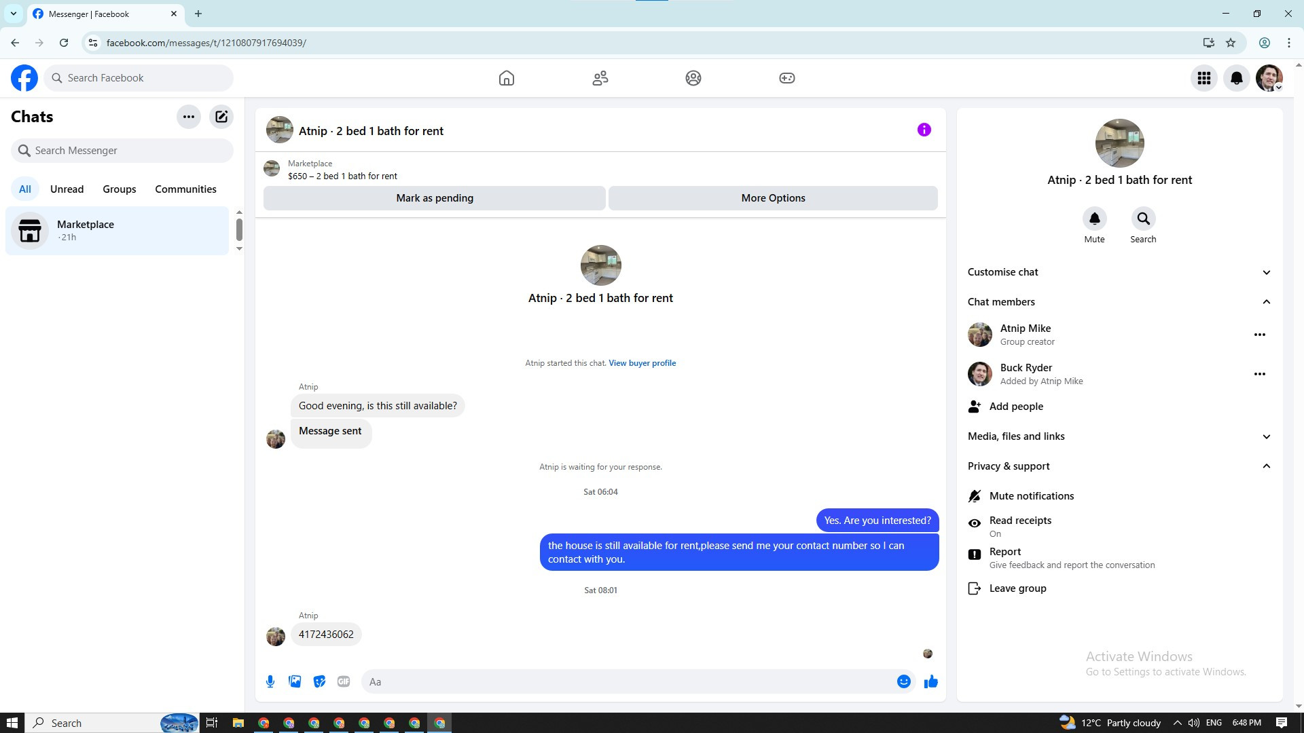Open member options for Atnip Mike
Image resolution: width=1304 pixels, height=733 pixels.
[1260, 335]
